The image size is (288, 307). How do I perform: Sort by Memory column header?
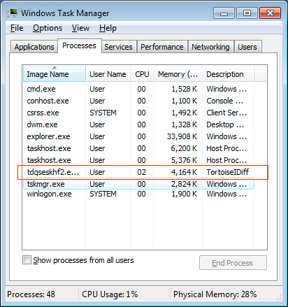pos(178,74)
